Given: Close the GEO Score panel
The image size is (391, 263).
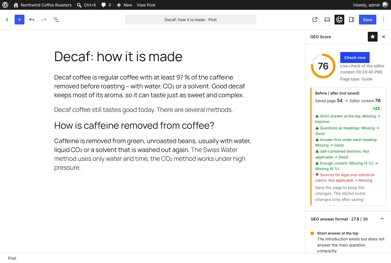Looking at the screenshot, I should click(x=384, y=37).
